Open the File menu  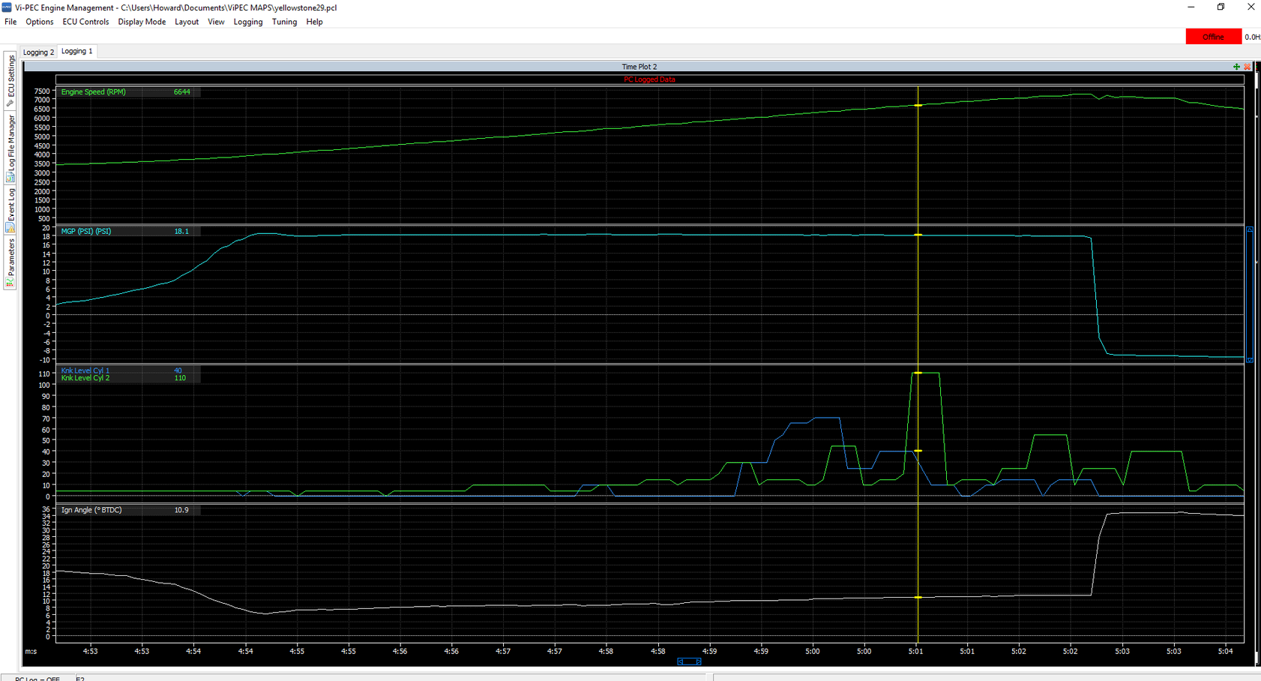(10, 22)
